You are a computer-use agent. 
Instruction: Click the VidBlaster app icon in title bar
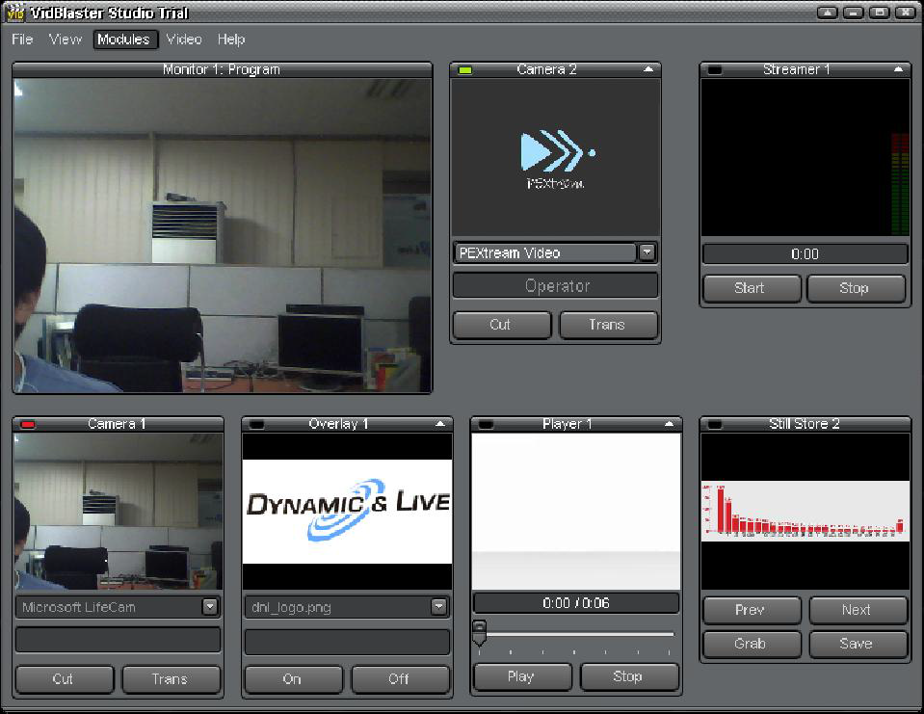coord(14,13)
